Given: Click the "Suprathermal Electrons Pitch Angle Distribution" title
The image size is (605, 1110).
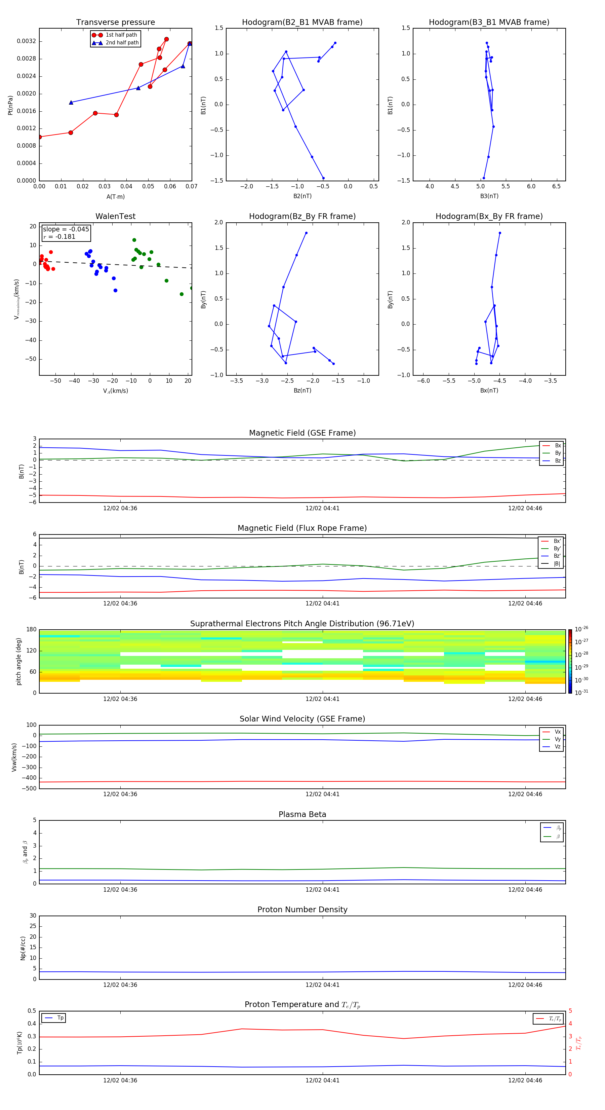Looking at the screenshot, I should [302, 624].
